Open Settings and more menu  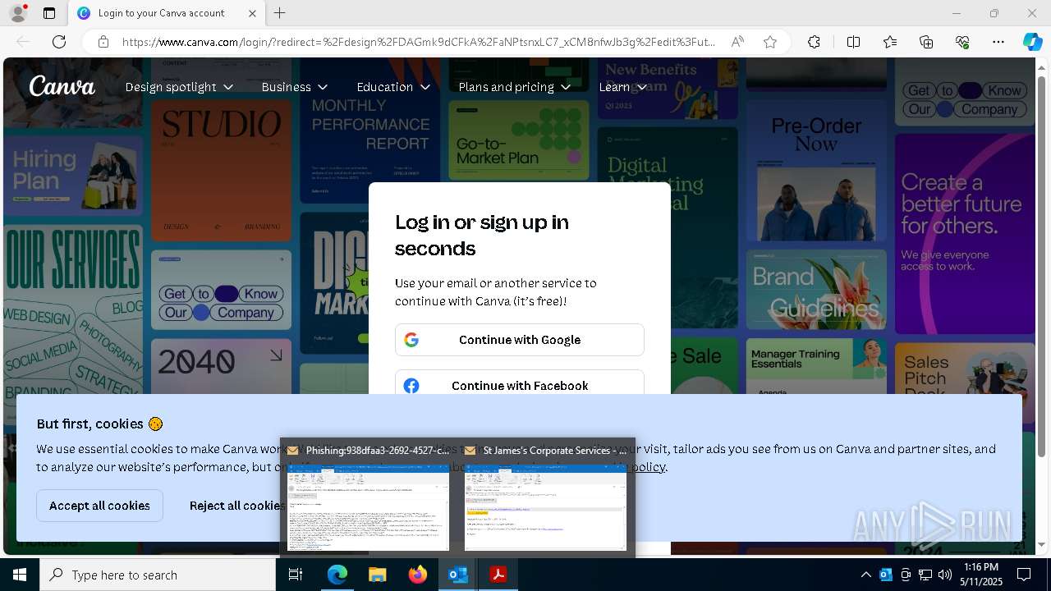(998, 42)
